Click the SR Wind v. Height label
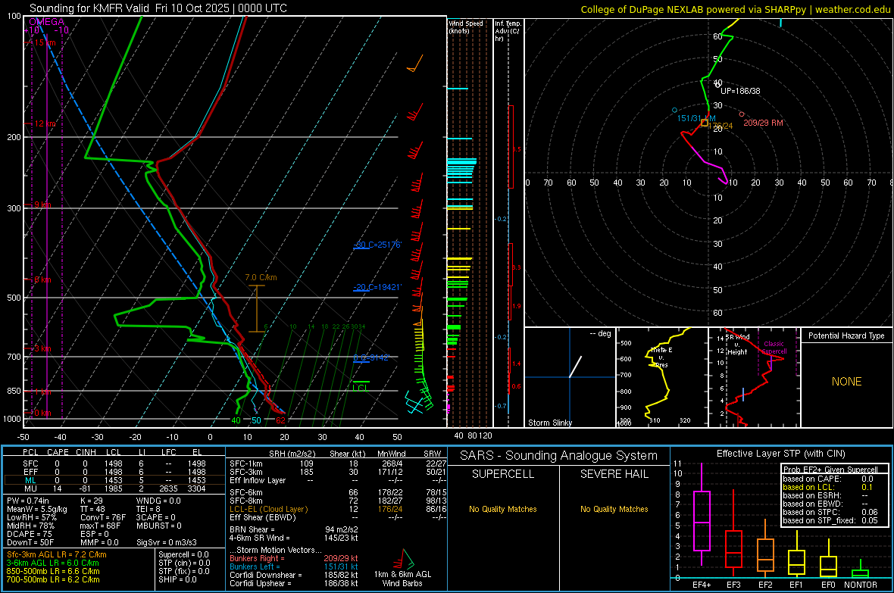Image resolution: width=894 pixels, height=593 pixels. 737,345
